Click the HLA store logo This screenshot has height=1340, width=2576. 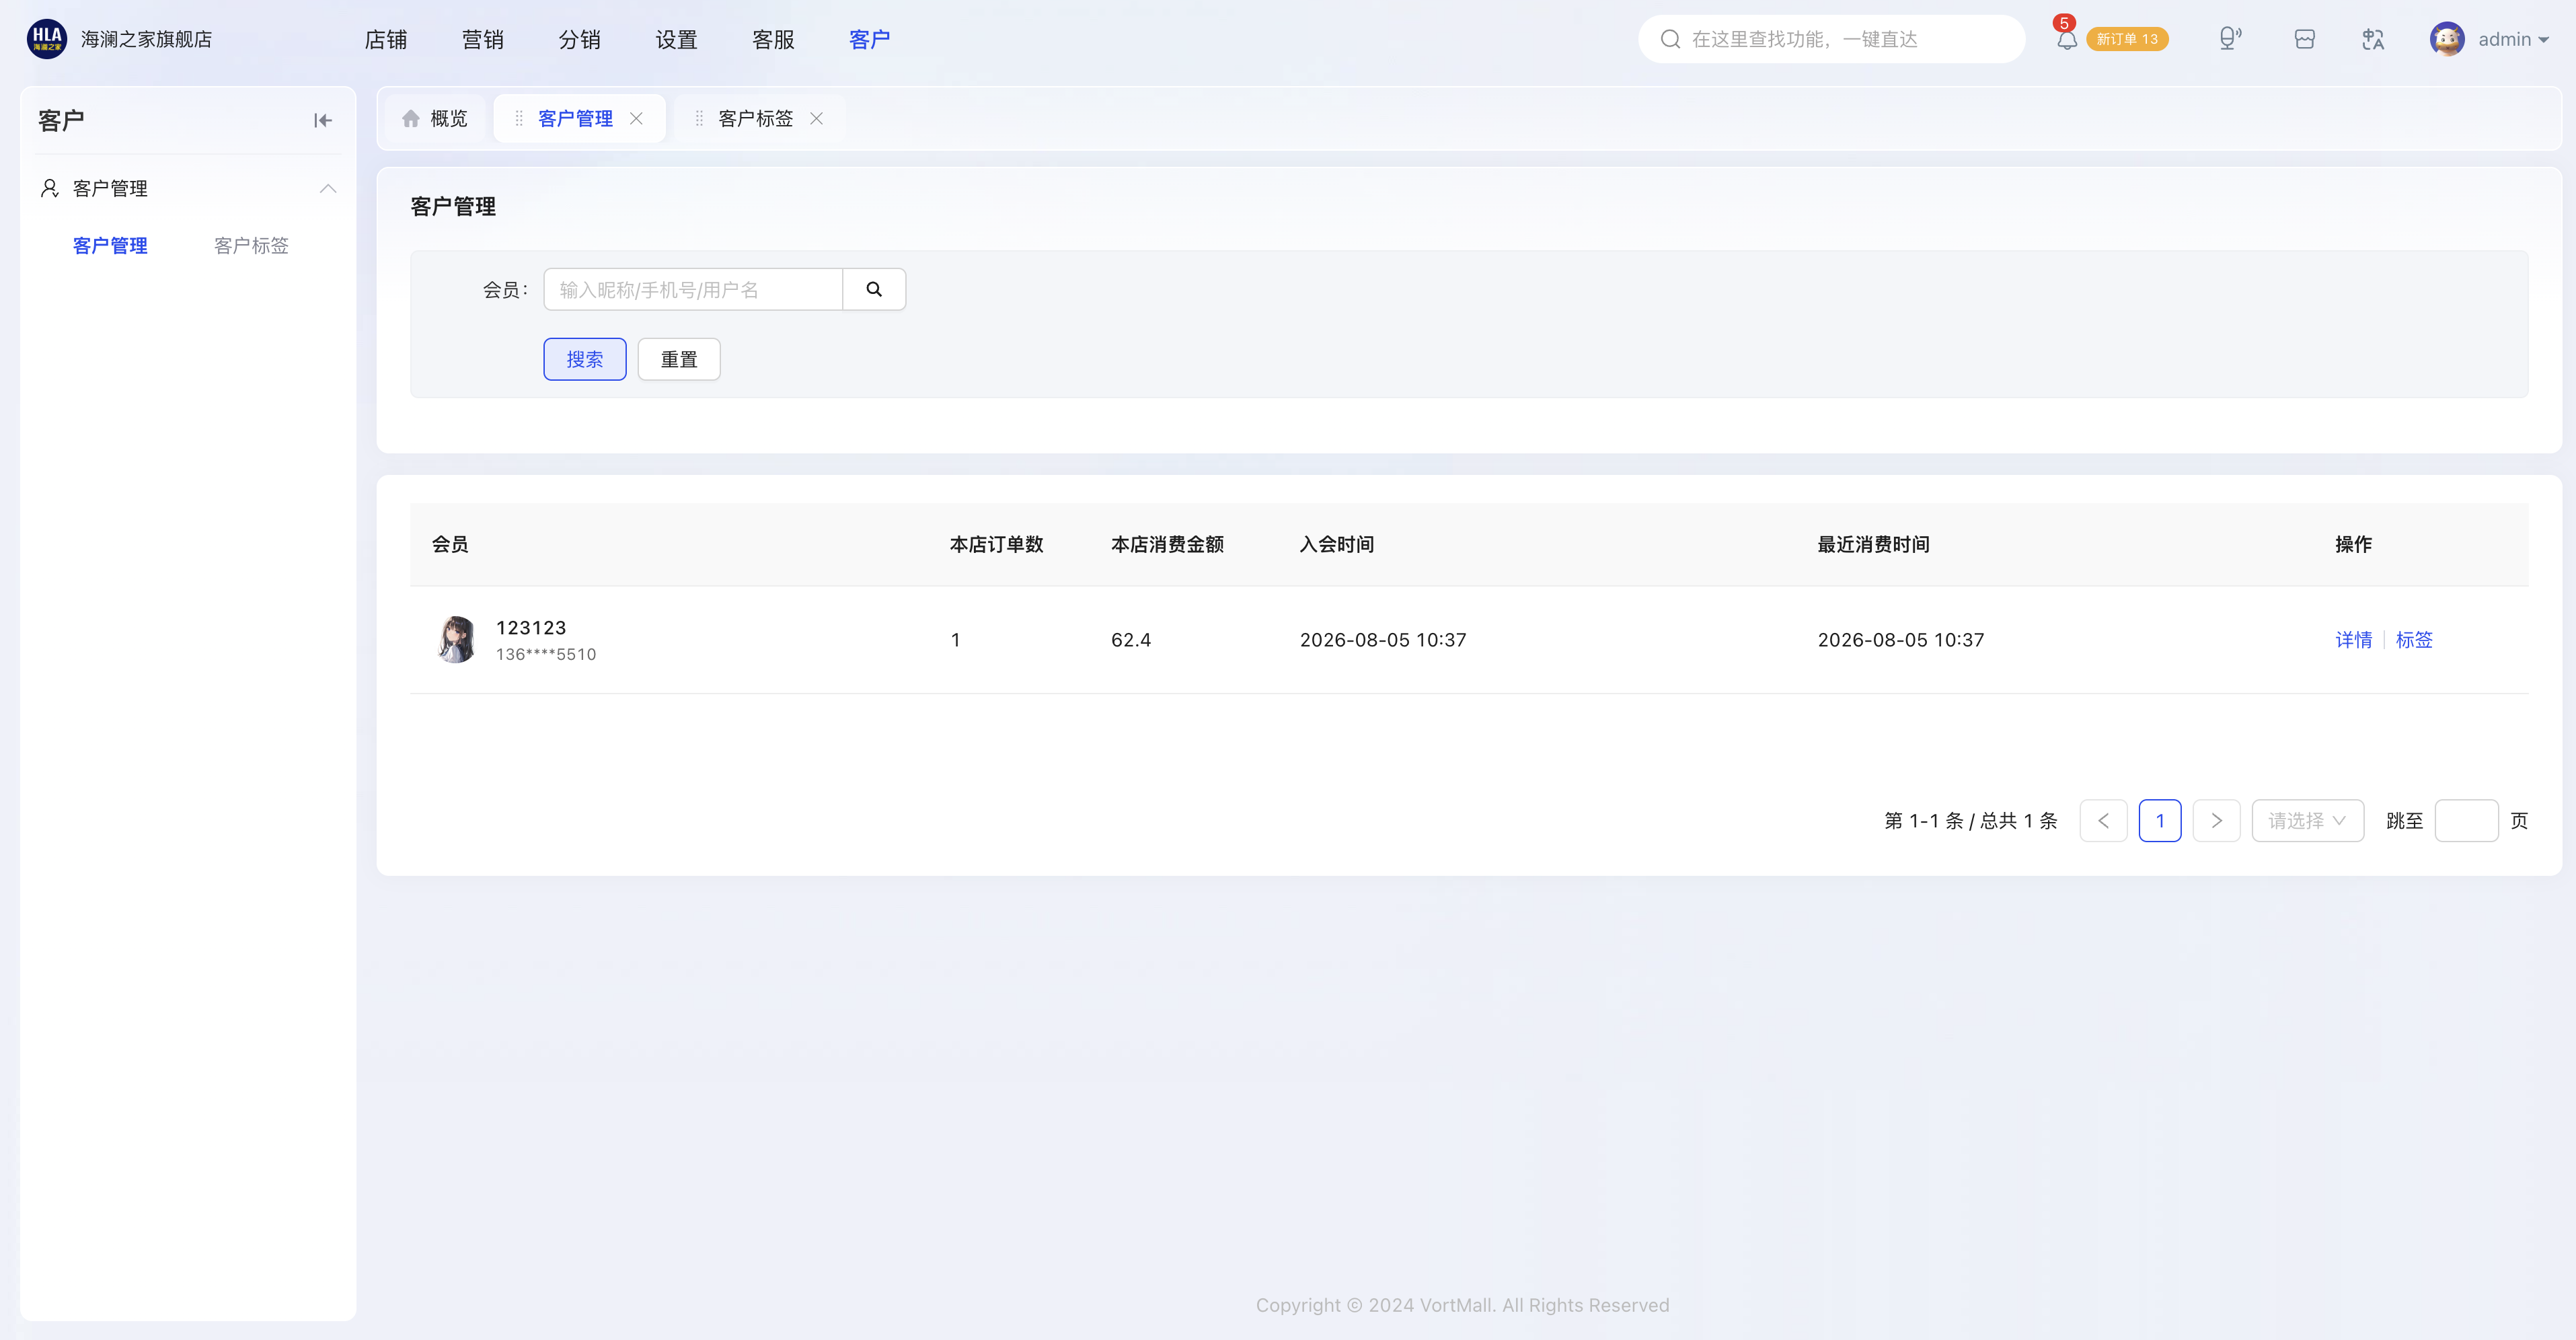[x=46, y=39]
